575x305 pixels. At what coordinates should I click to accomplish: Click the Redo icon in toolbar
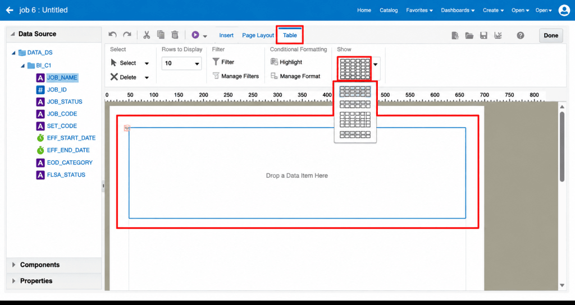[x=127, y=35]
